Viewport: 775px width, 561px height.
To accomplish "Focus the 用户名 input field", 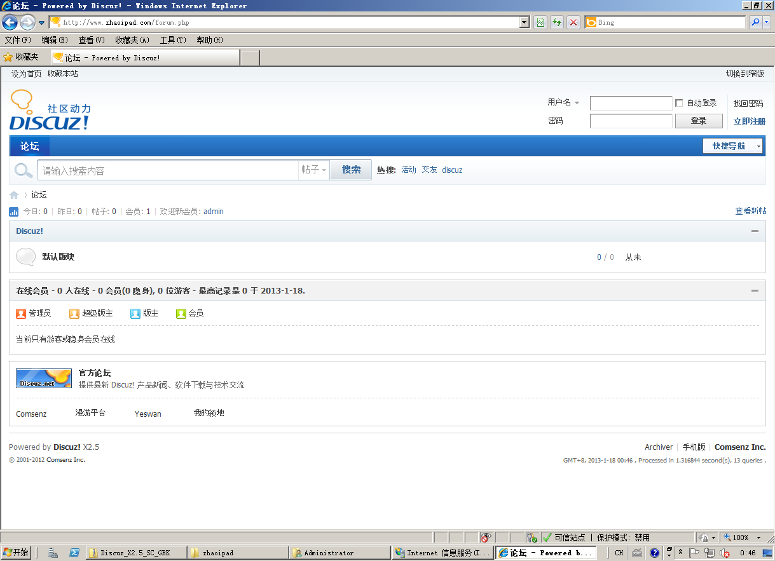I will pyautogui.click(x=631, y=103).
